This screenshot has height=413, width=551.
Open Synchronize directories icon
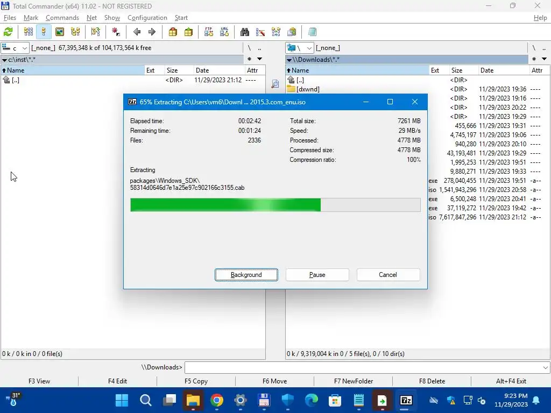pos(276,32)
